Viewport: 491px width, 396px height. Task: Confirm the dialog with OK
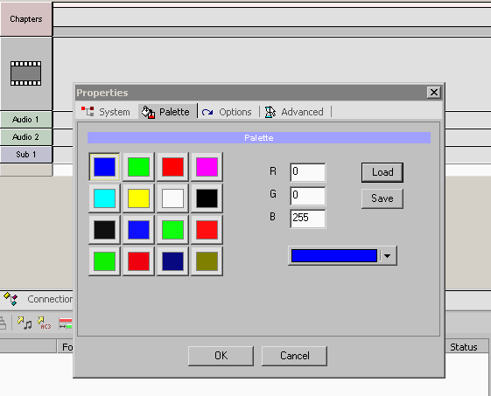[221, 356]
